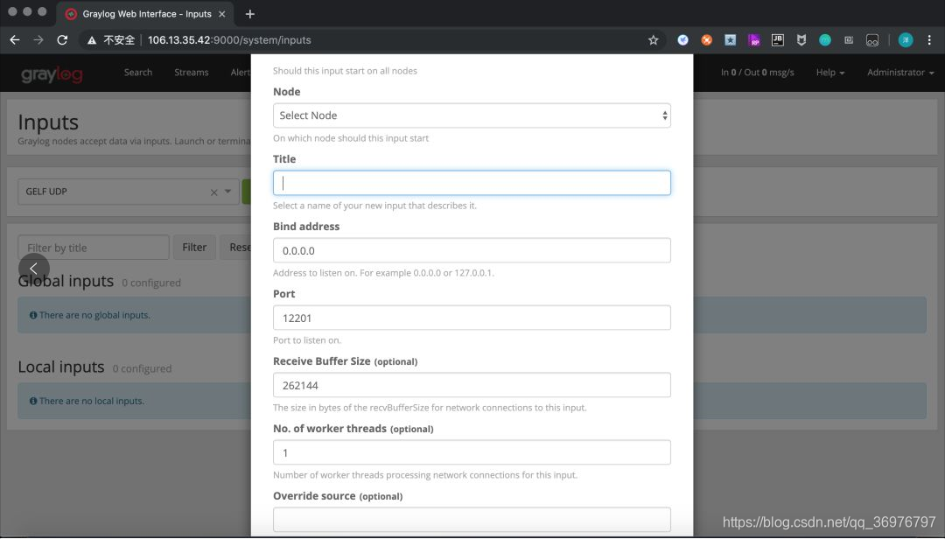This screenshot has width=945, height=539.
Task: Click the In 0 / Out 0 msg/s indicator
Action: pos(757,73)
